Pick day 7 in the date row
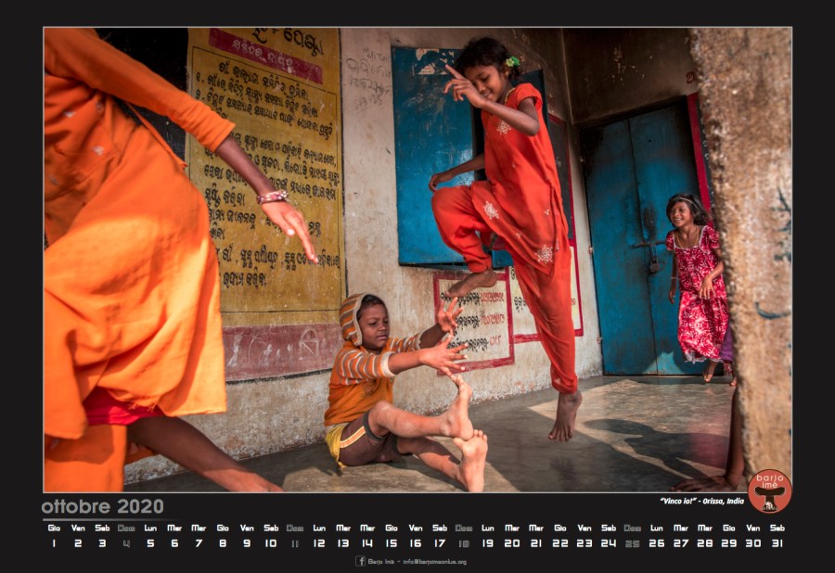 pos(199,542)
